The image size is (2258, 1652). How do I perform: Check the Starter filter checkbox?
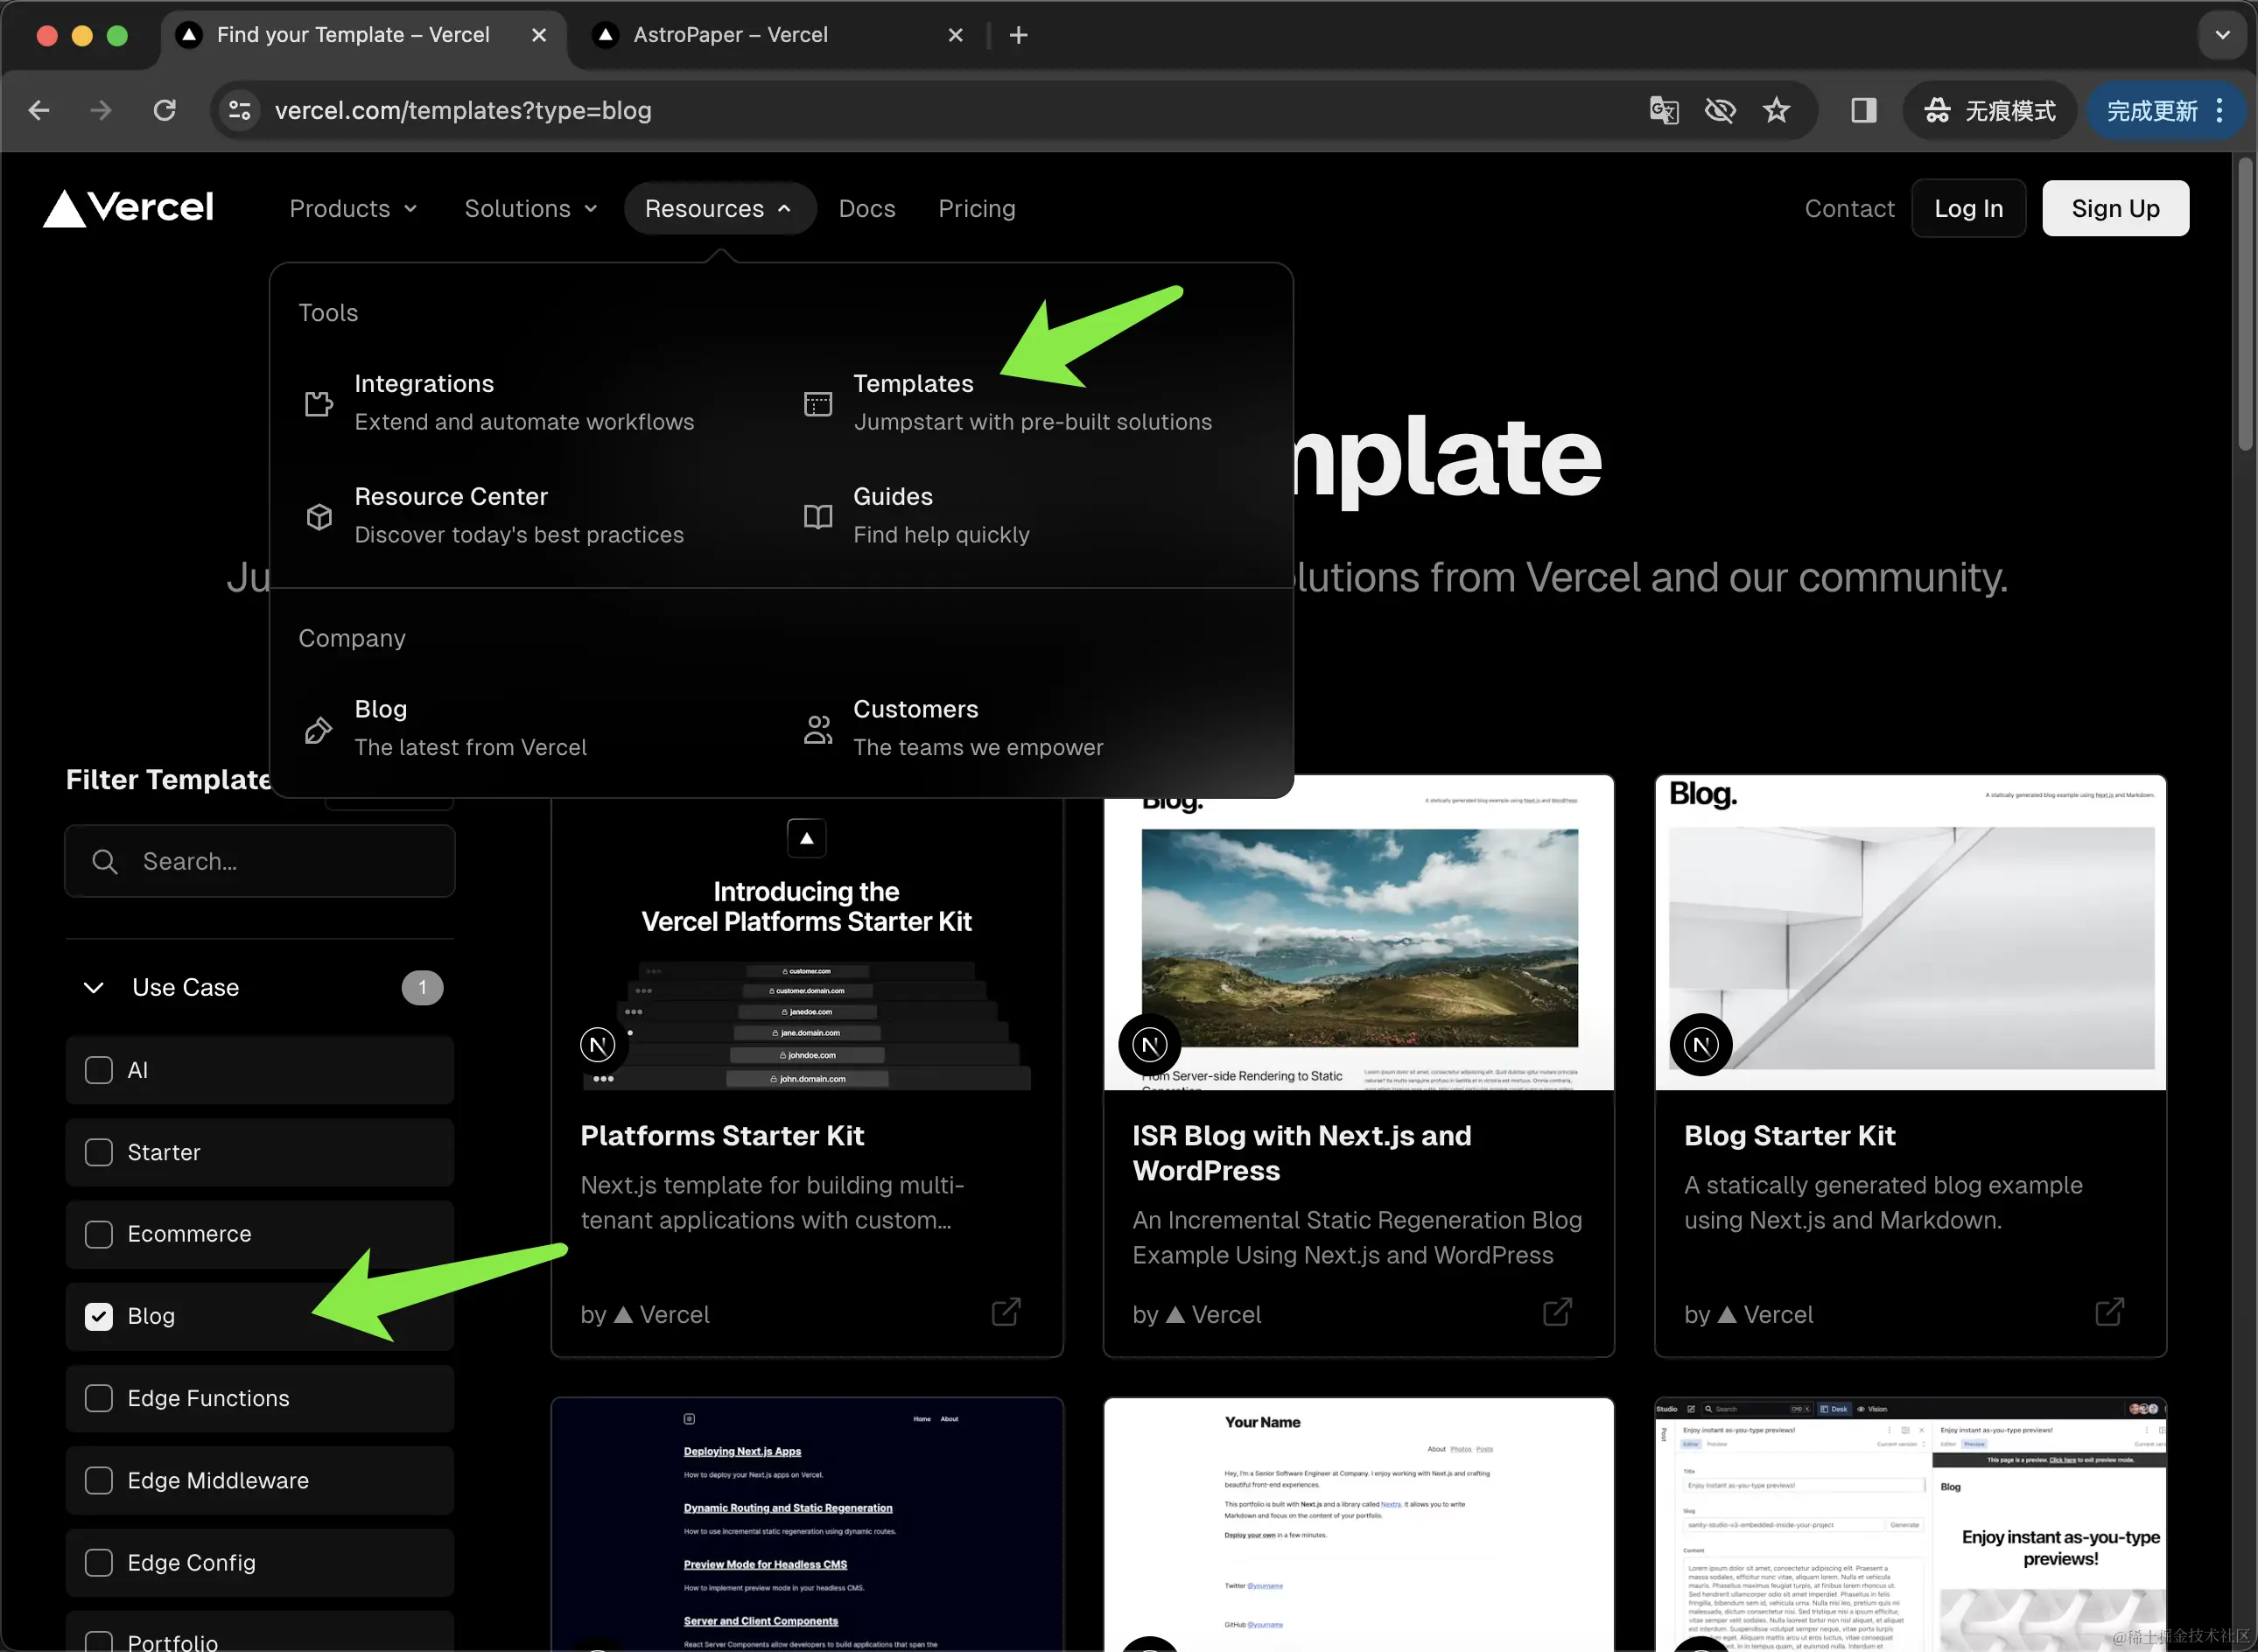99,1152
